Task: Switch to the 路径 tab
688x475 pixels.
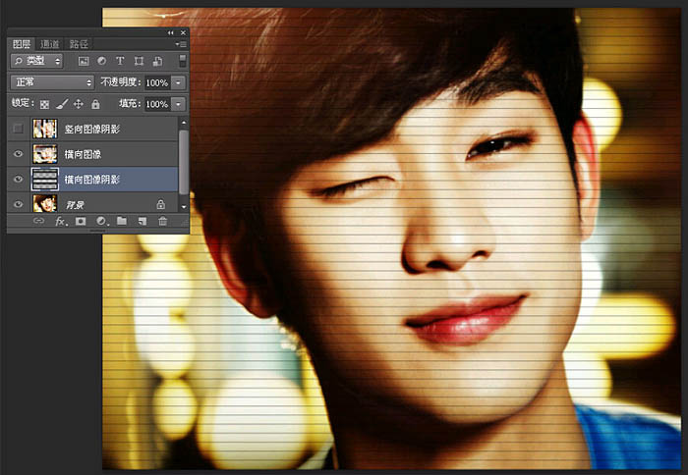Action: (x=79, y=44)
